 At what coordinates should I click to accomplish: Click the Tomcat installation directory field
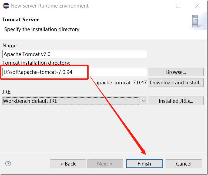(75, 72)
